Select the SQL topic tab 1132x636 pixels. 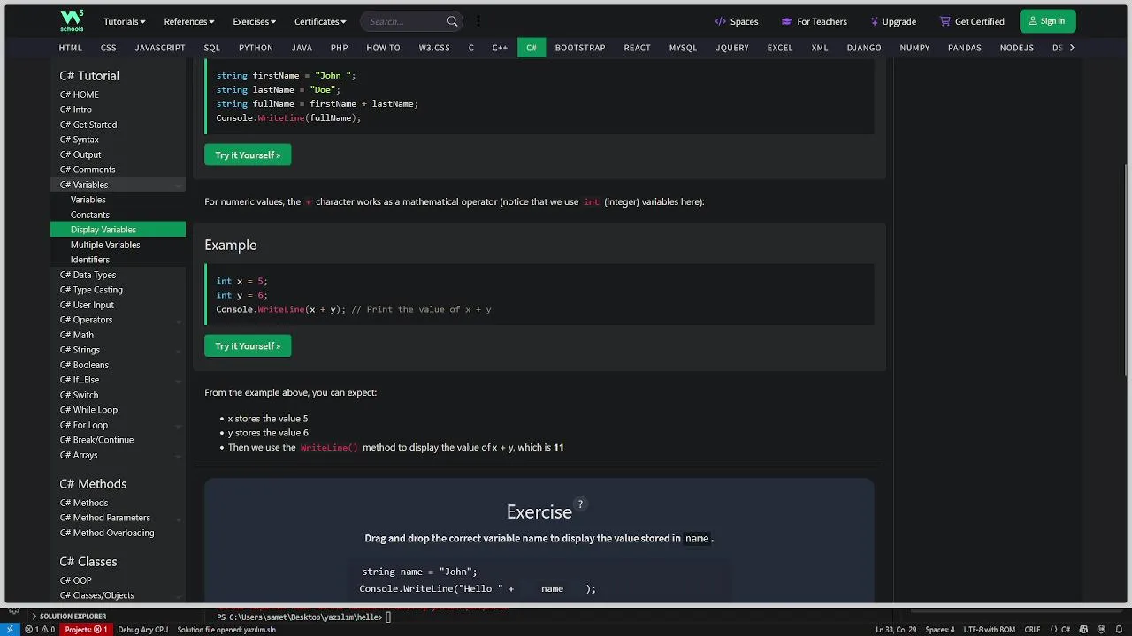[x=211, y=48]
